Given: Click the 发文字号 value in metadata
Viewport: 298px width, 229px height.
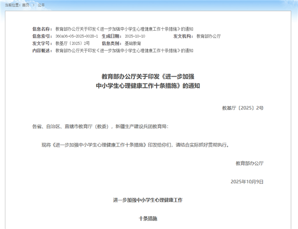Looking at the screenshot, I should point(73,43).
